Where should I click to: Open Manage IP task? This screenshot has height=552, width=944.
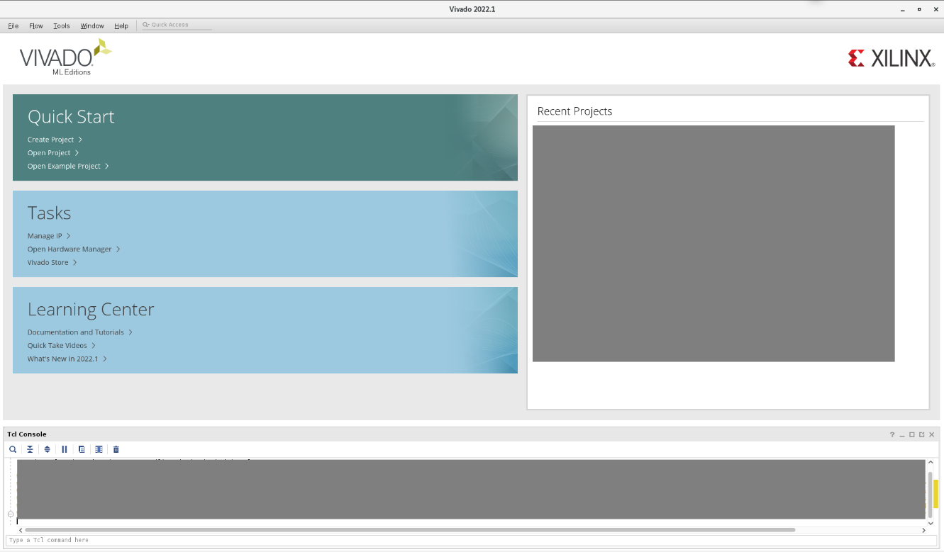(x=49, y=236)
